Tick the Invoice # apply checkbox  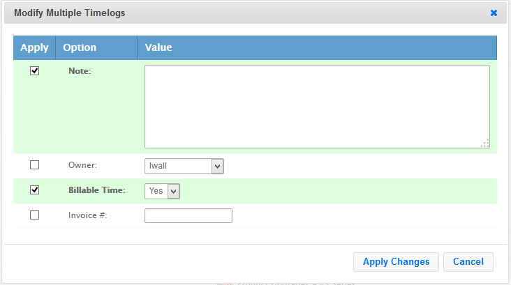pos(34,215)
